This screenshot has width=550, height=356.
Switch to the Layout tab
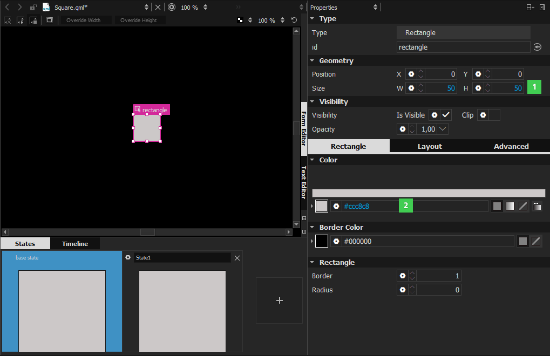[430, 146]
